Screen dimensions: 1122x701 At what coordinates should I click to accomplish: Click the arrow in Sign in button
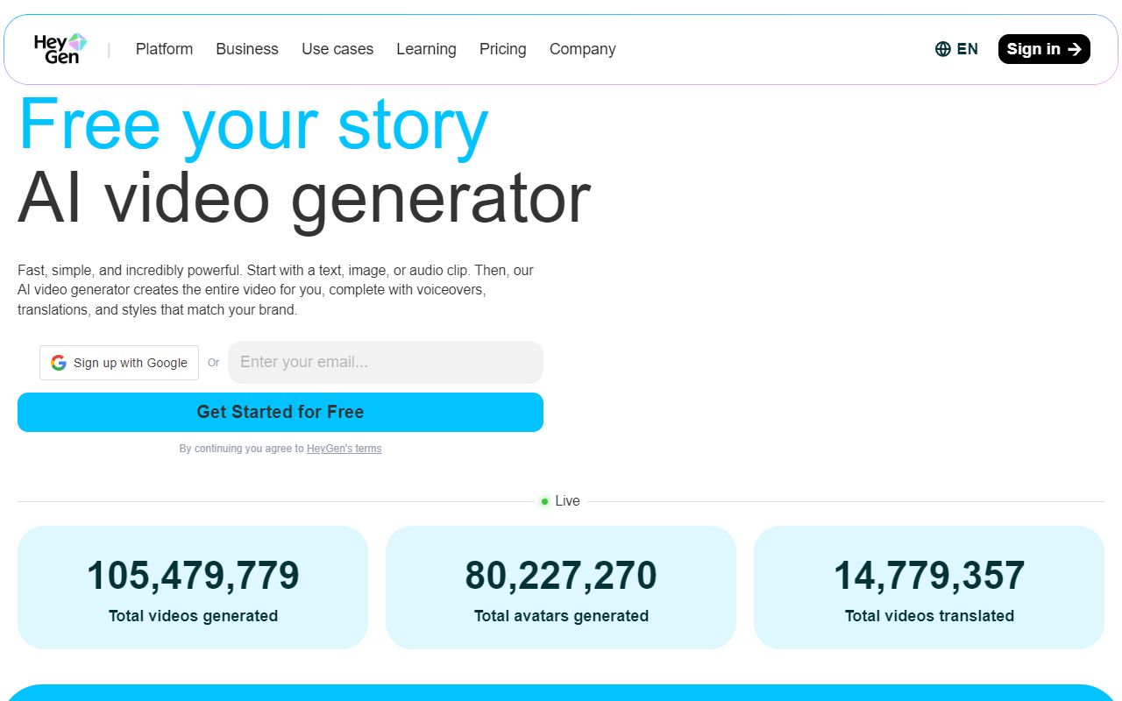1075,49
